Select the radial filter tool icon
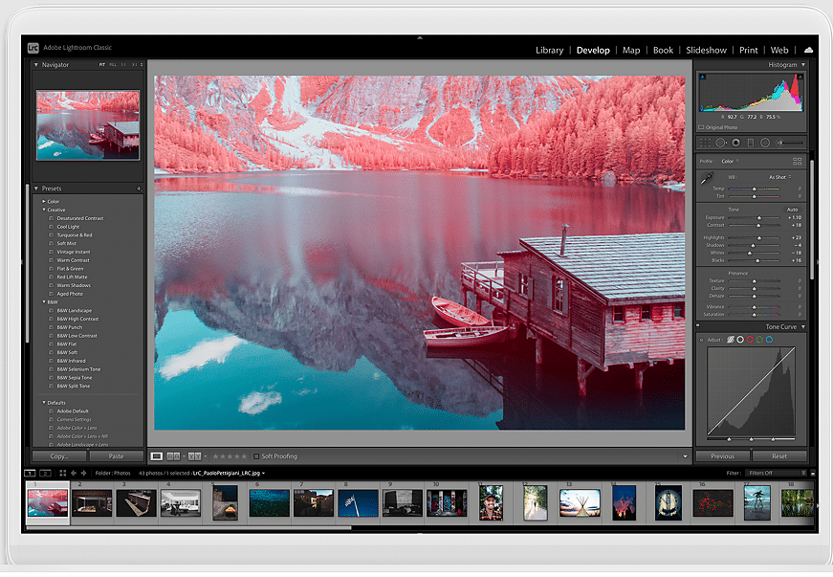The width and height of the screenshot is (833, 577). click(x=765, y=143)
